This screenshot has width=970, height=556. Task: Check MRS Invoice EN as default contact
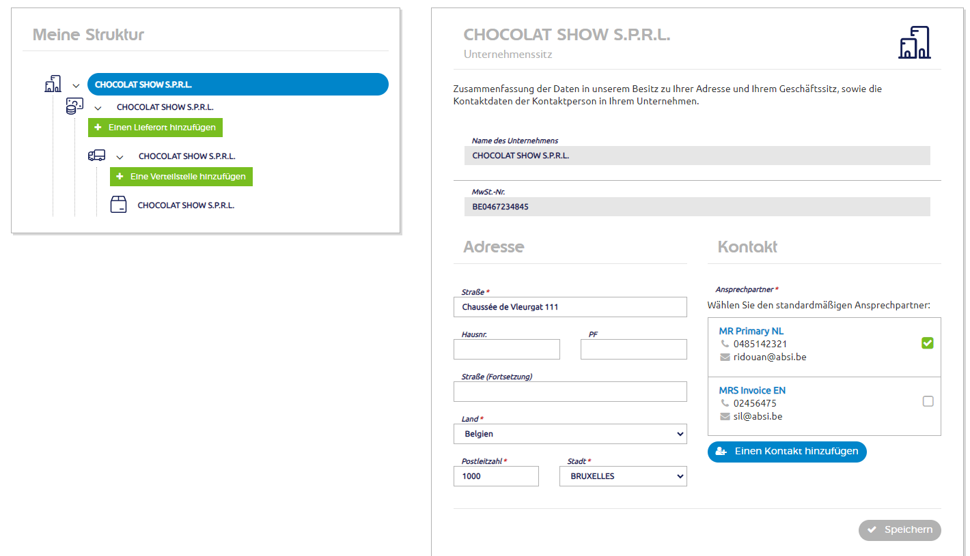click(928, 401)
